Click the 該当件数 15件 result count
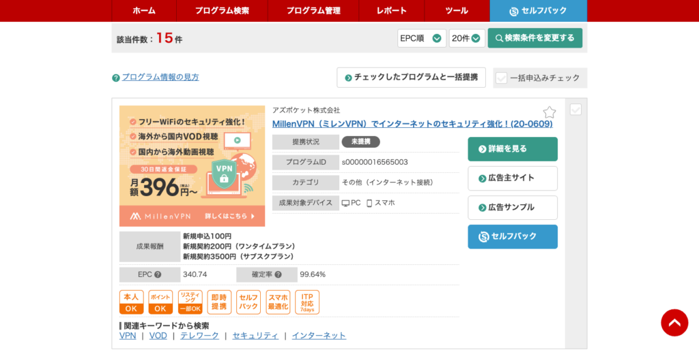The height and width of the screenshot is (352, 699). [x=149, y=38]
